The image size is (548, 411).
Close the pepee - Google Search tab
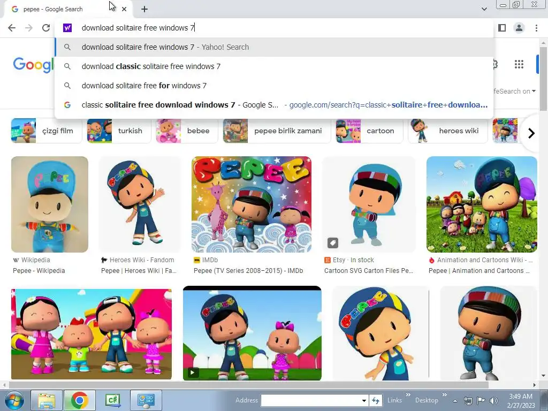point(124,9)
